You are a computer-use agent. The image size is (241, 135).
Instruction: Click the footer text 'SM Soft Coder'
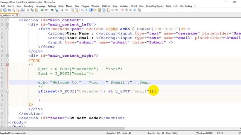[x=85, y=118]
